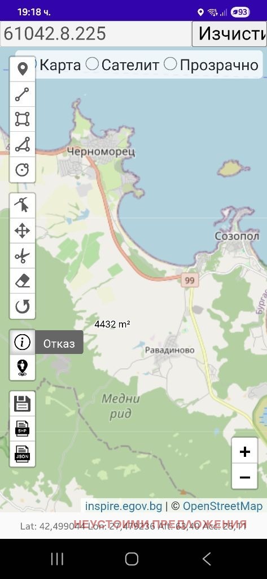
Task: Export as SHP file
Action: tap(23, 429)
